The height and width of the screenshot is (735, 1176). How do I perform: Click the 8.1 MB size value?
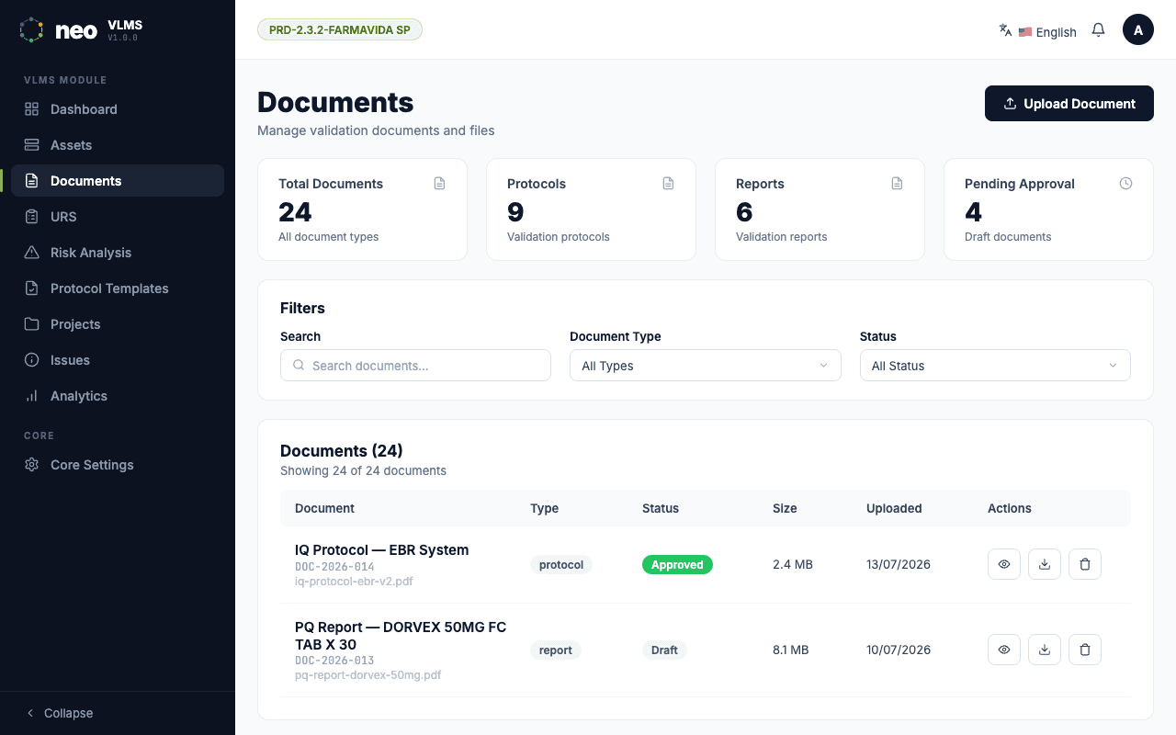click(791, 650)
